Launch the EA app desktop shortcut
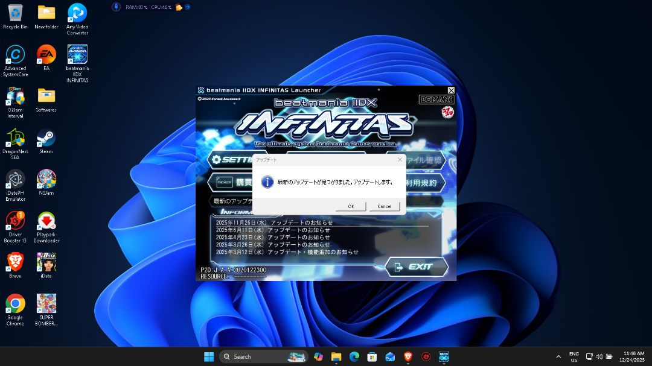 pyautogui.click(x=46, y=55)
